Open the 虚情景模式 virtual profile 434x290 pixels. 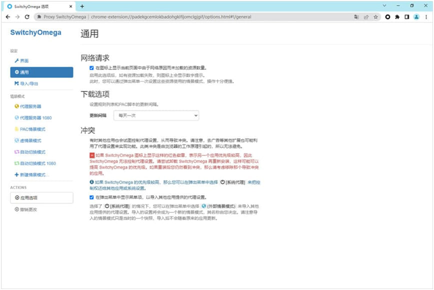pyautogui.click(x=31, y=140)
